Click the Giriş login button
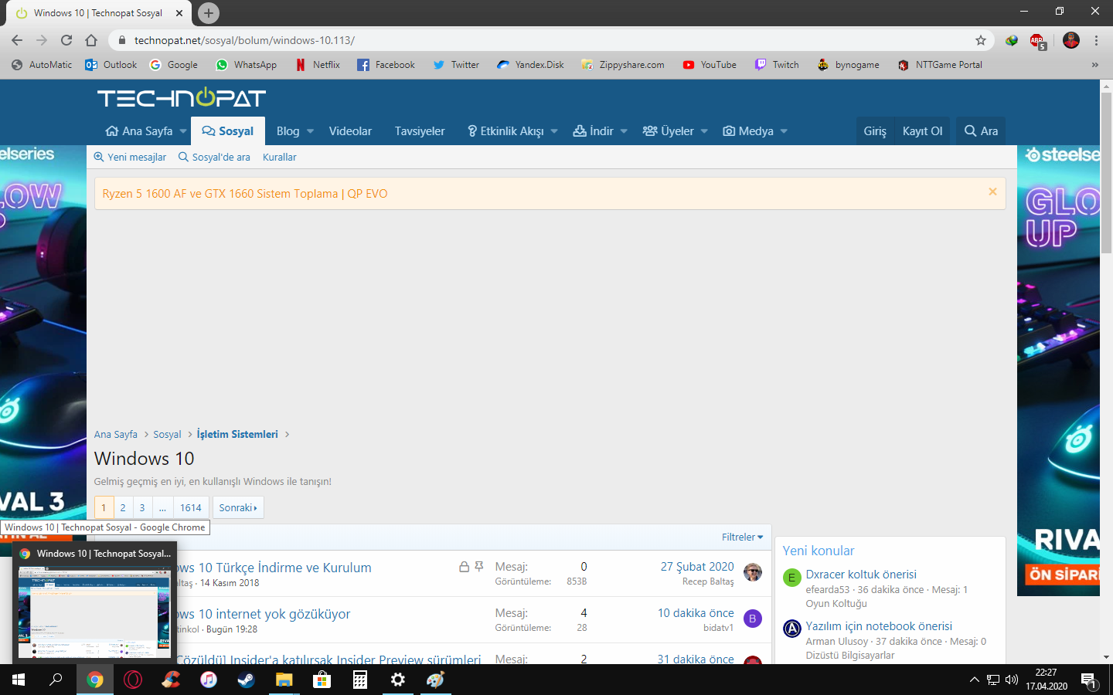This screenshot has width=1113, height=695. point(875,131)
